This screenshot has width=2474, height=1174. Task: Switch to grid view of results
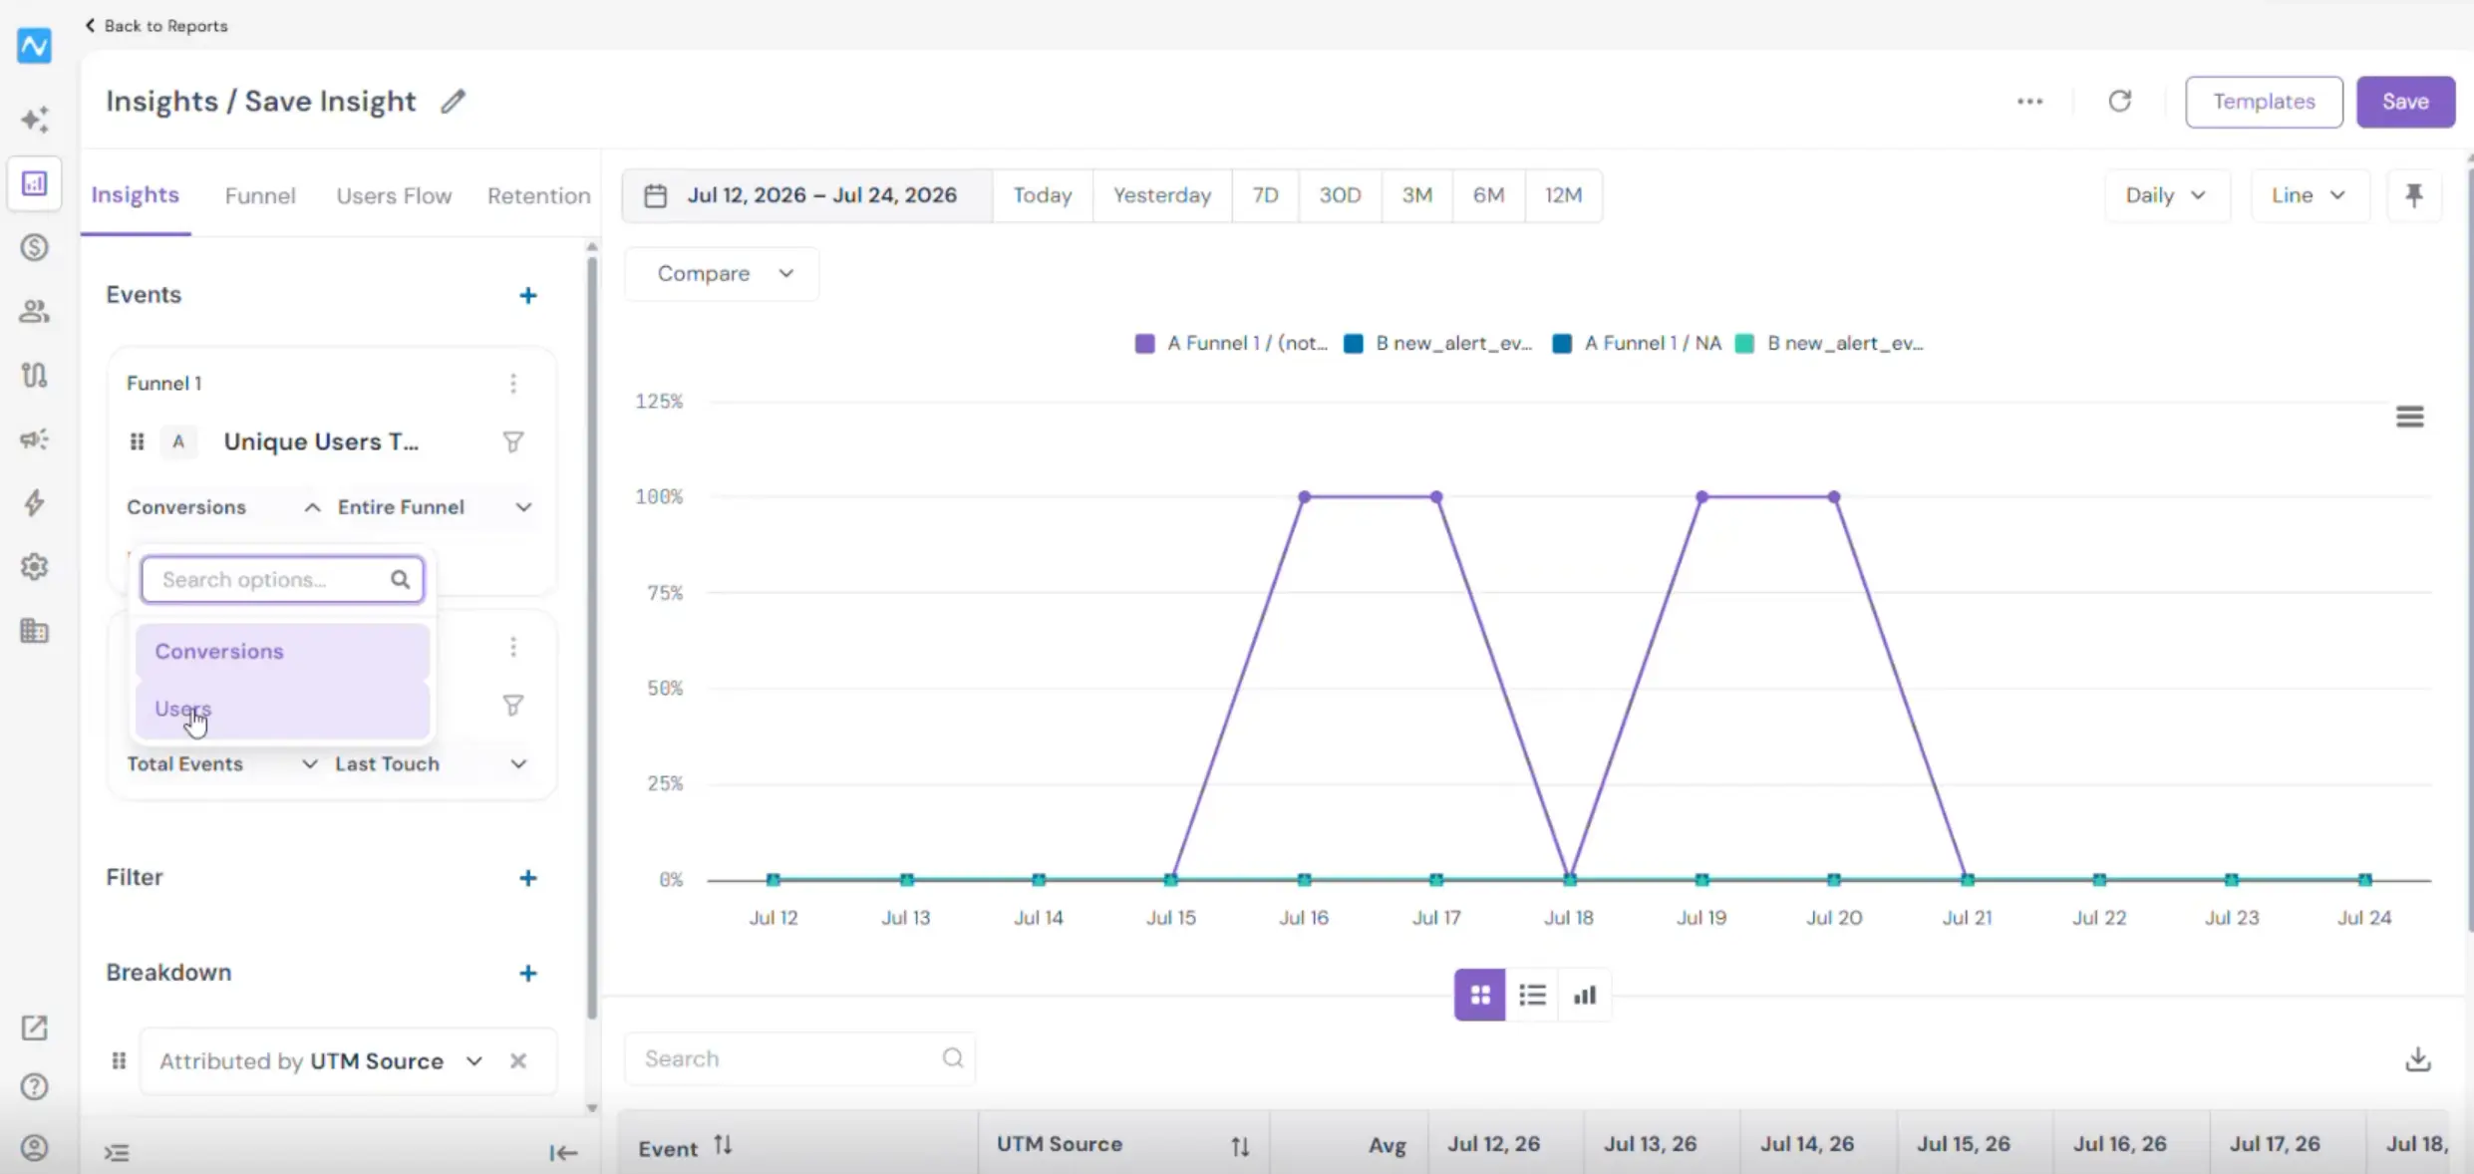point(1479,995)
